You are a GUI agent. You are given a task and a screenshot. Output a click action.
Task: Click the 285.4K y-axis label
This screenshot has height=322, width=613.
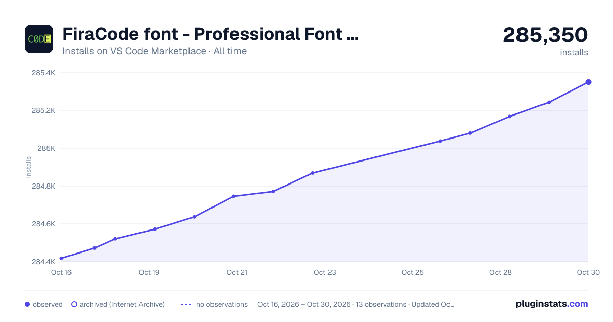point(43,73)
